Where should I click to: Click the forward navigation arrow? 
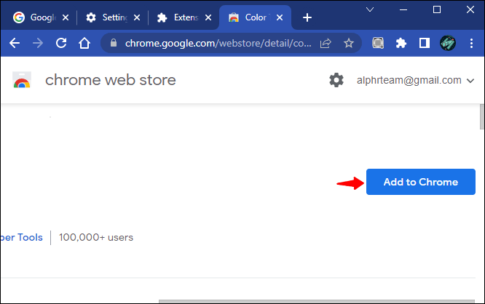coord(38,43)
